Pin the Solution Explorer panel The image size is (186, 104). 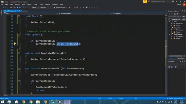(182, 11)
